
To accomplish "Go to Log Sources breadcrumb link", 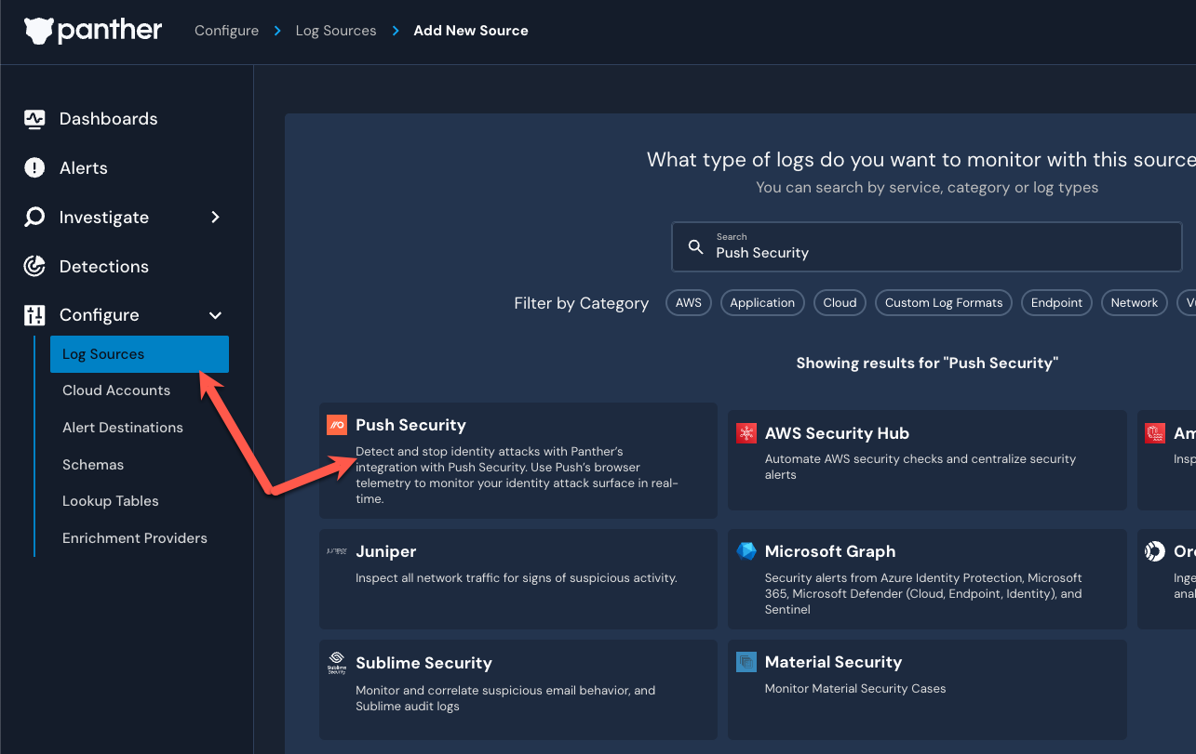I will (x=336, y=31).
